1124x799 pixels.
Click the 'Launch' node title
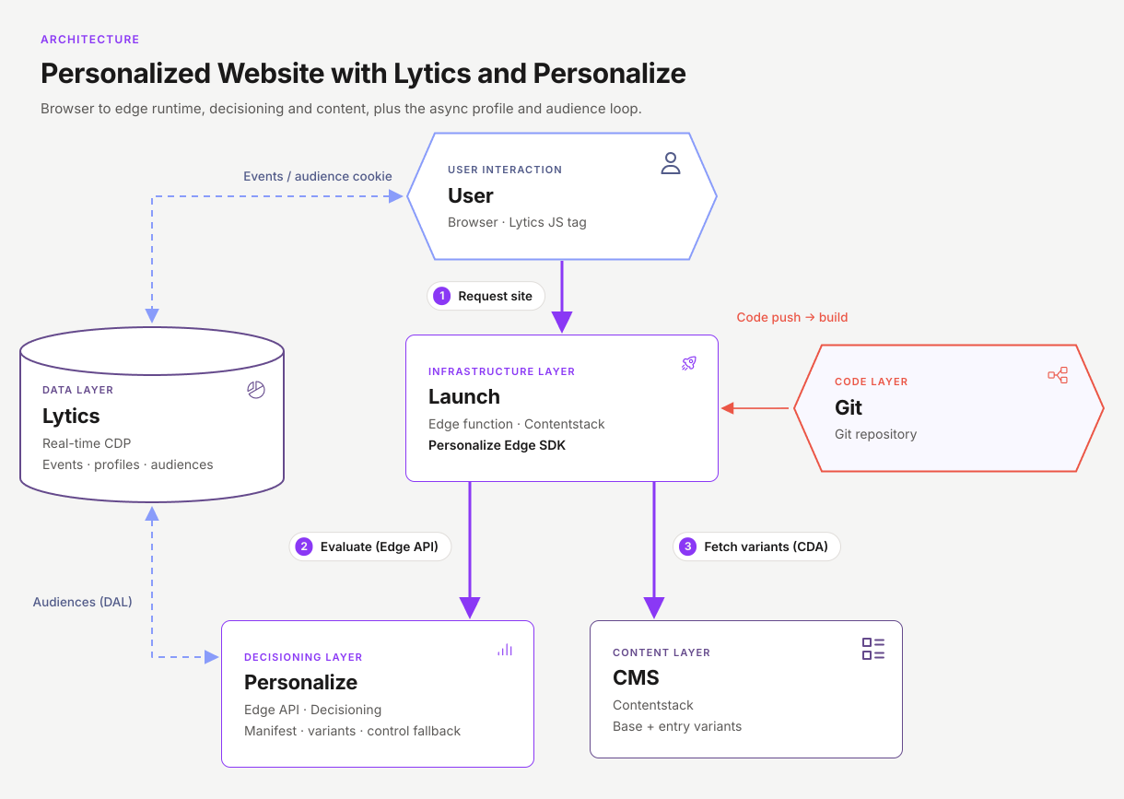pyautogui.click(x=464, y=396)
